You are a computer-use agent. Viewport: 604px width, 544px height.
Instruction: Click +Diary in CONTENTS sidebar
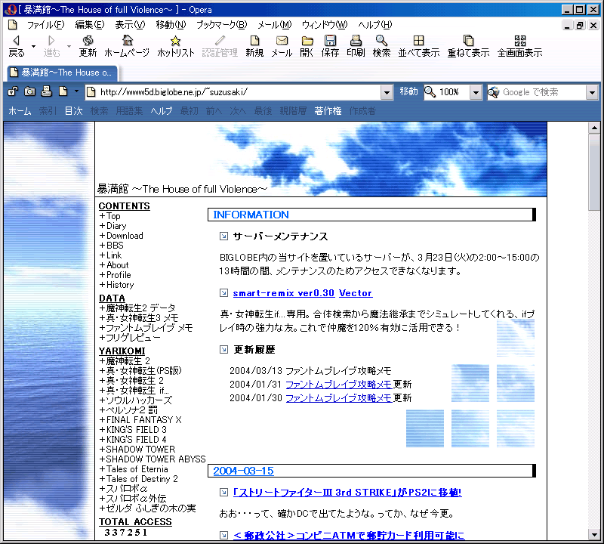[112, 226]
